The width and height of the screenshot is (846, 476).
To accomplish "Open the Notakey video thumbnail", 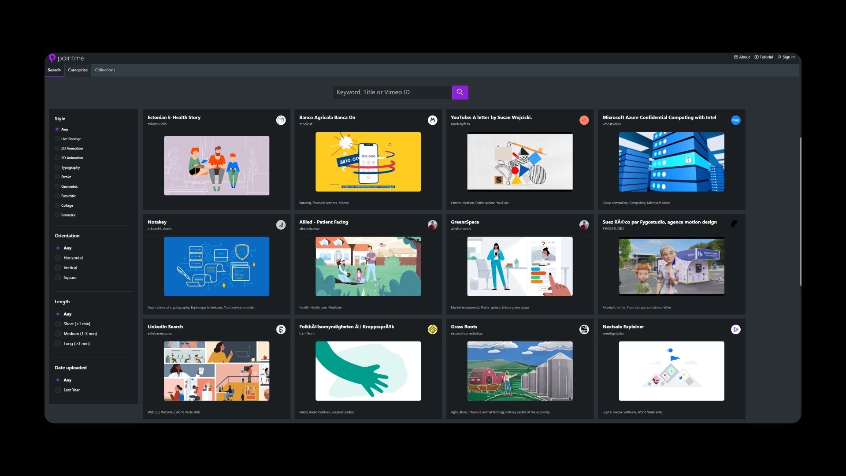I will [216, 266].
